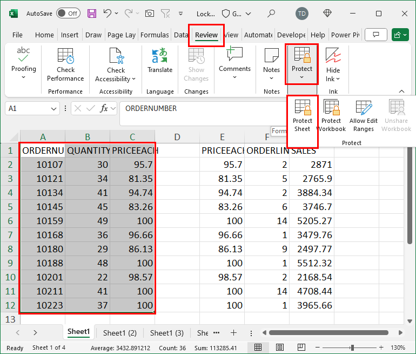
Task: Click the New Sheet plus icon
Action: (233, 333)
